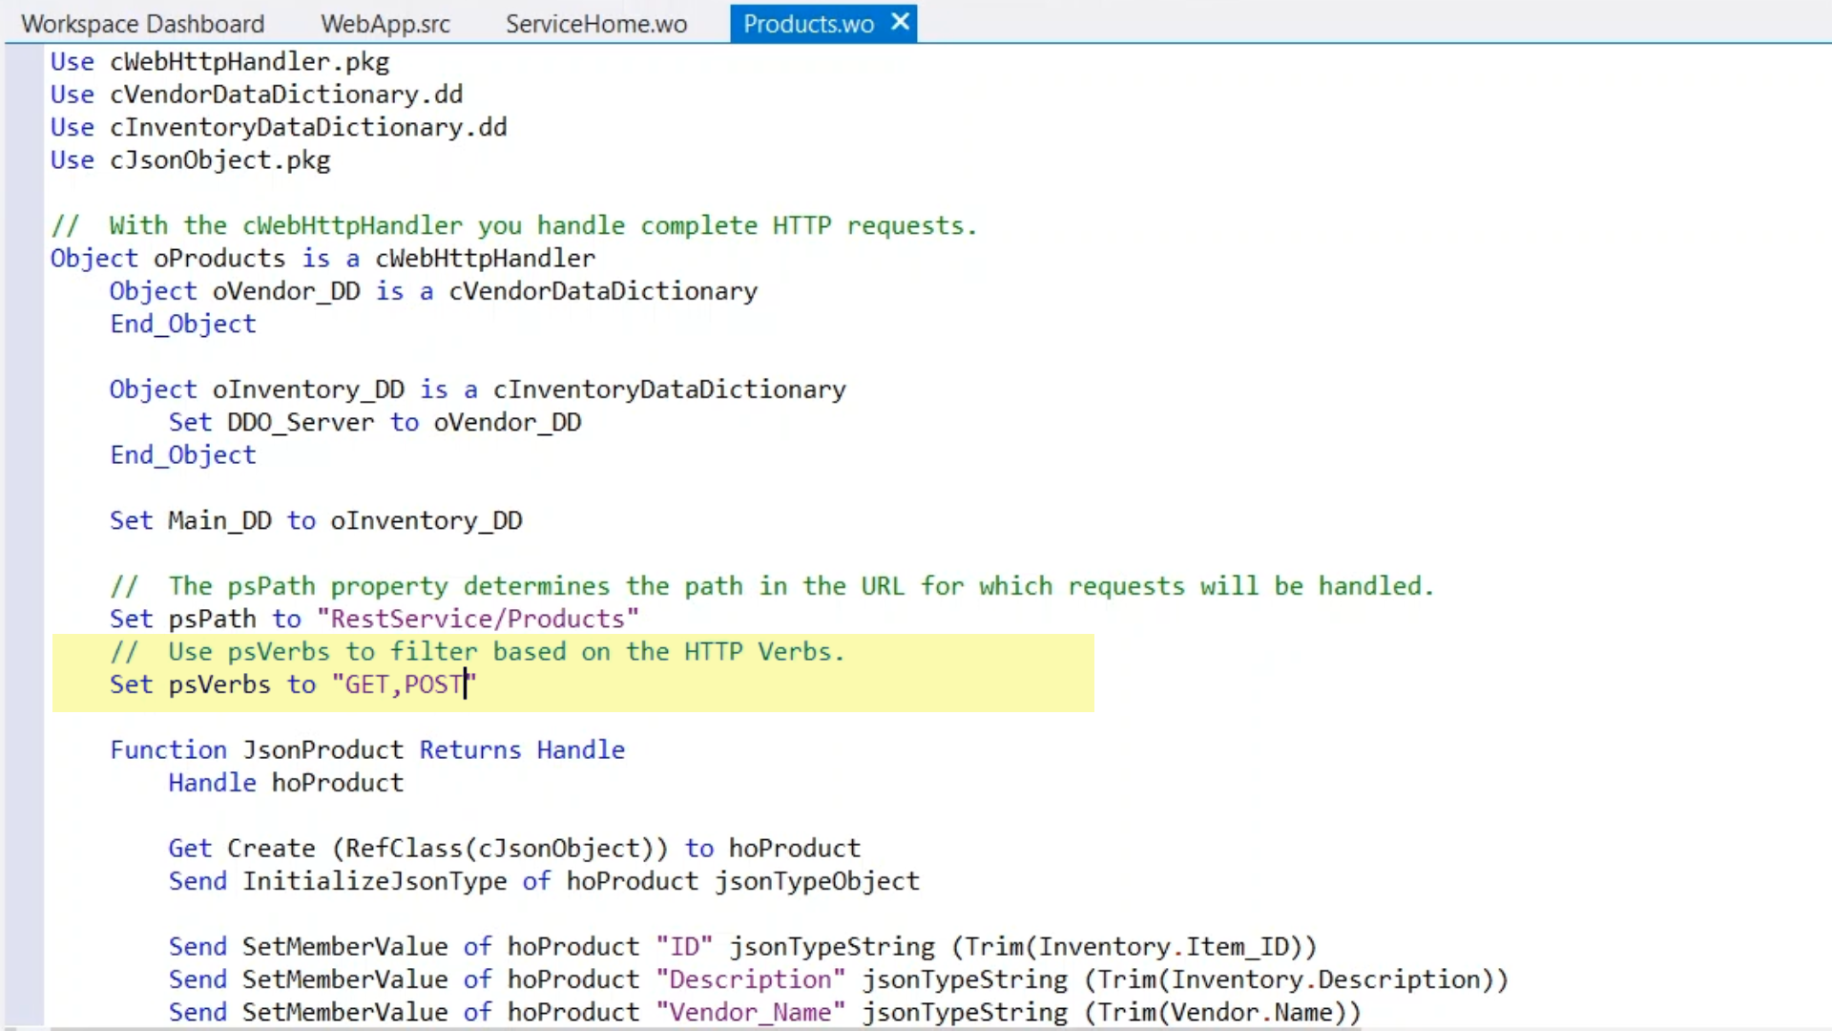The width and height of the screenshot is (1832, 1031).
Task: Switch to the ServiceHome.wo tab
Action: pos(595,24)
